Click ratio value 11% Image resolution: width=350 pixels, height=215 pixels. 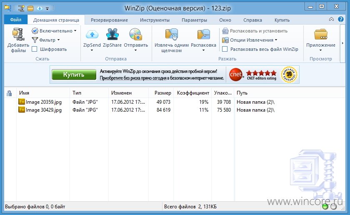pyautogui.click(x=204, y=110)
